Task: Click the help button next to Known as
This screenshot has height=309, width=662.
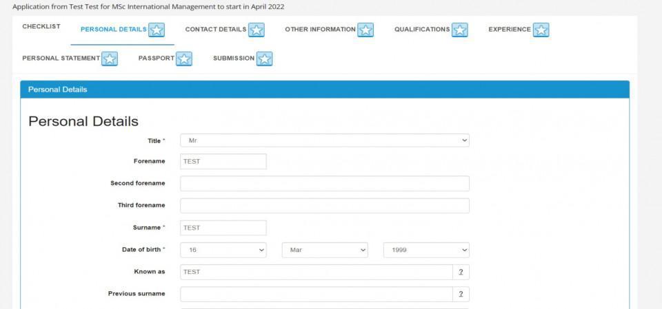Action: 461,272
